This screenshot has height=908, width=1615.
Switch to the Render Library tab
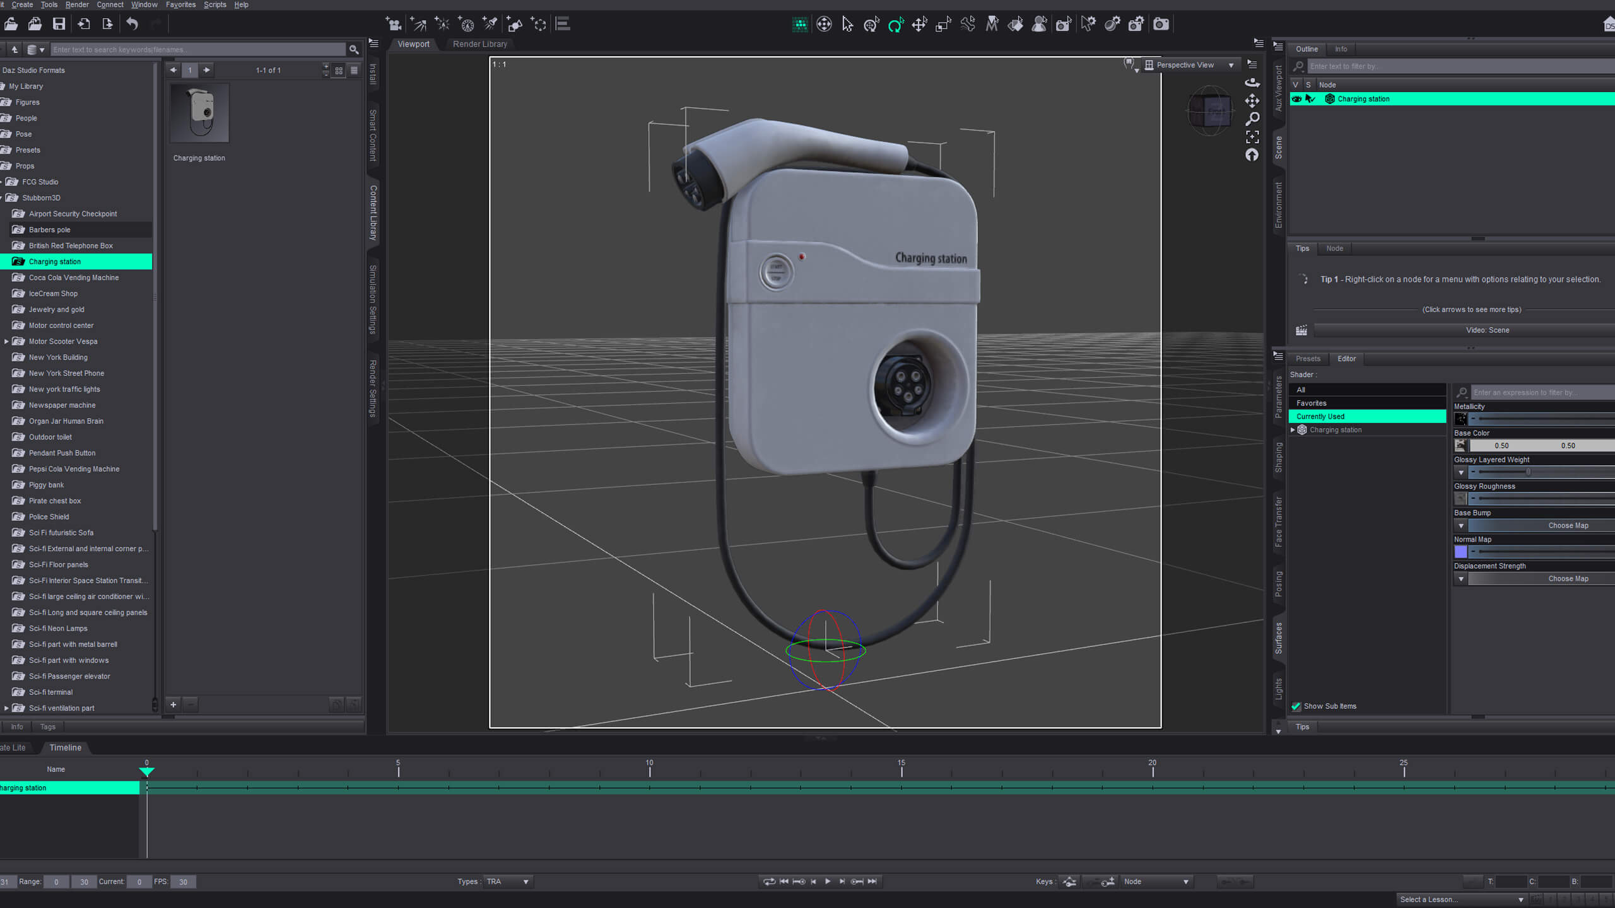pyautogui.click(x=479, y=44)
